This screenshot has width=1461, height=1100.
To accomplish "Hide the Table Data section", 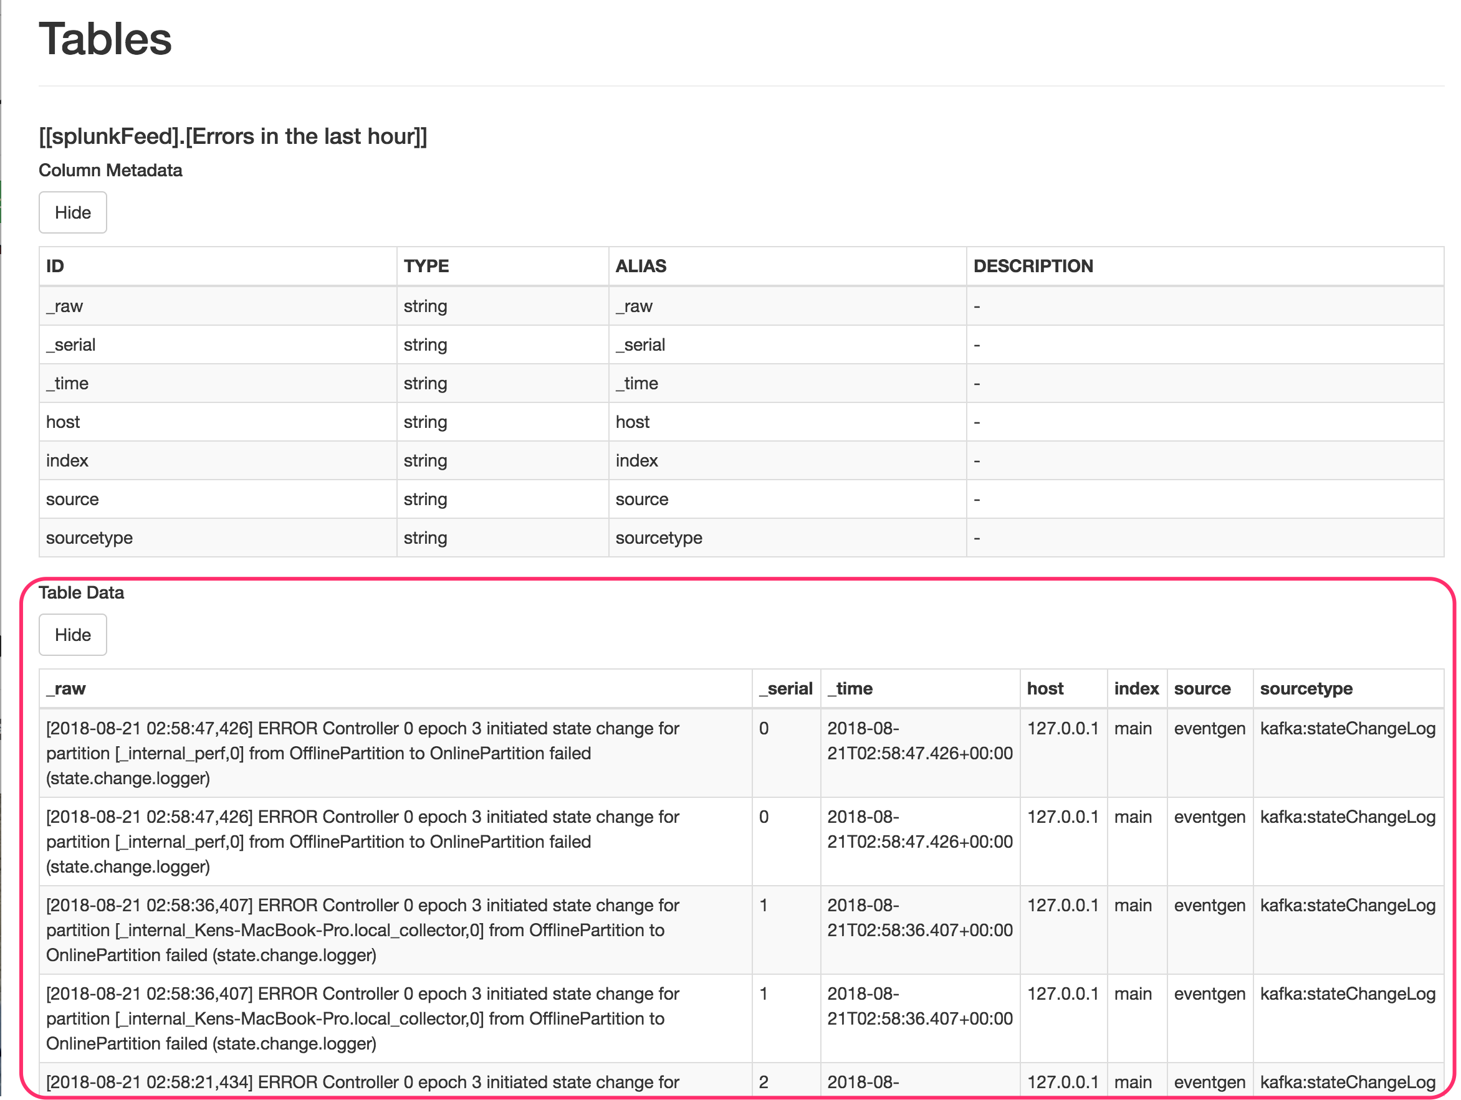I will pyautogui.click(x=73, y=635).
